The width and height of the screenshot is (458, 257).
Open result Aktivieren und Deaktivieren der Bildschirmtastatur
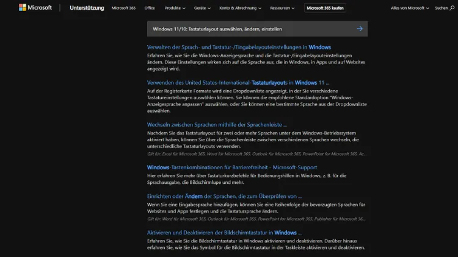click(224, 233)
